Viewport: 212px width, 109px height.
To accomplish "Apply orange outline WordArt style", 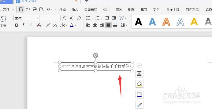I will 166,22.
